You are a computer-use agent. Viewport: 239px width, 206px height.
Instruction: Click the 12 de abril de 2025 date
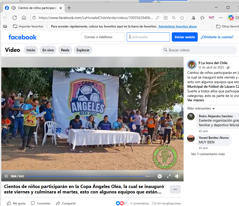pos(211,67)
